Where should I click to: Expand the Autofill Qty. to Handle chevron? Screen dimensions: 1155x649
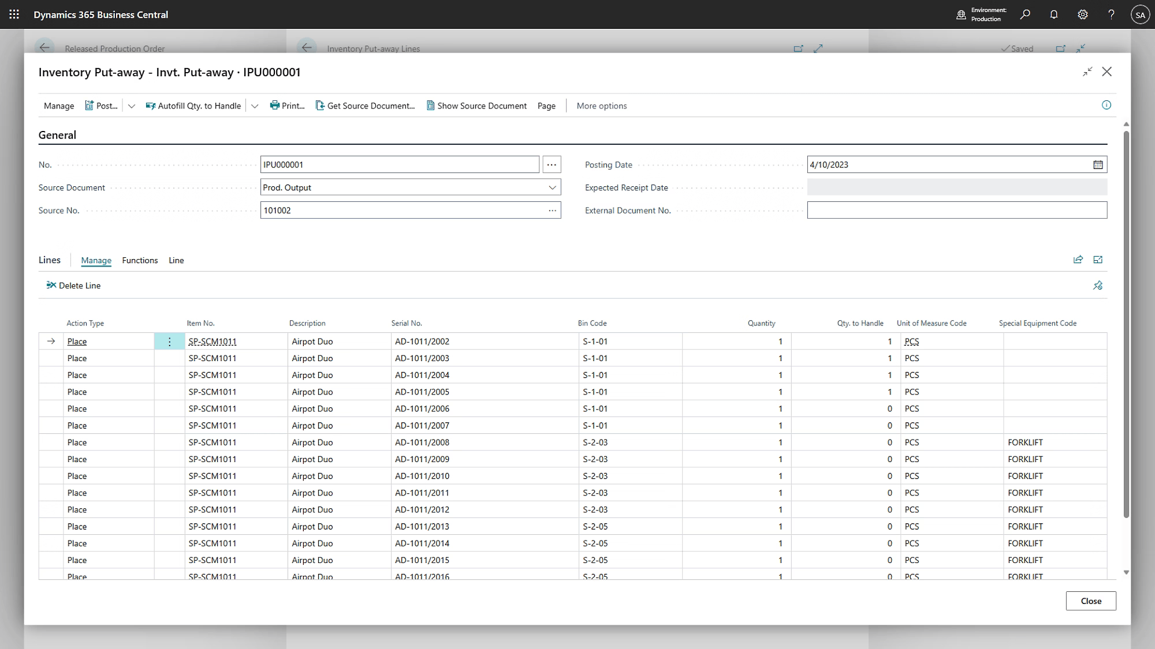coord(255,106)
